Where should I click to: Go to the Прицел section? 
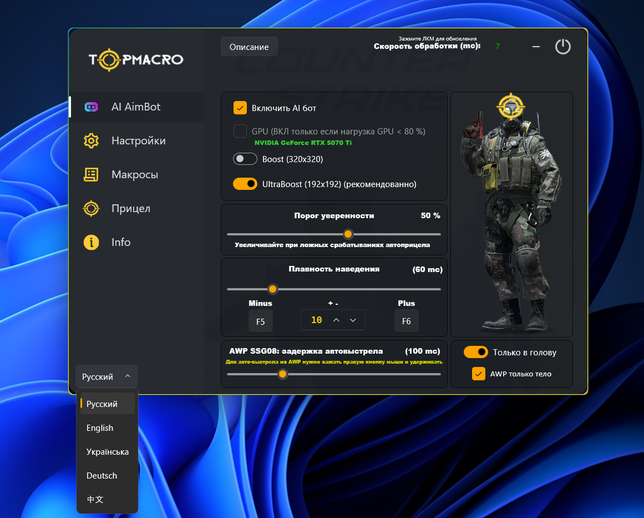(x=137, y=208)
